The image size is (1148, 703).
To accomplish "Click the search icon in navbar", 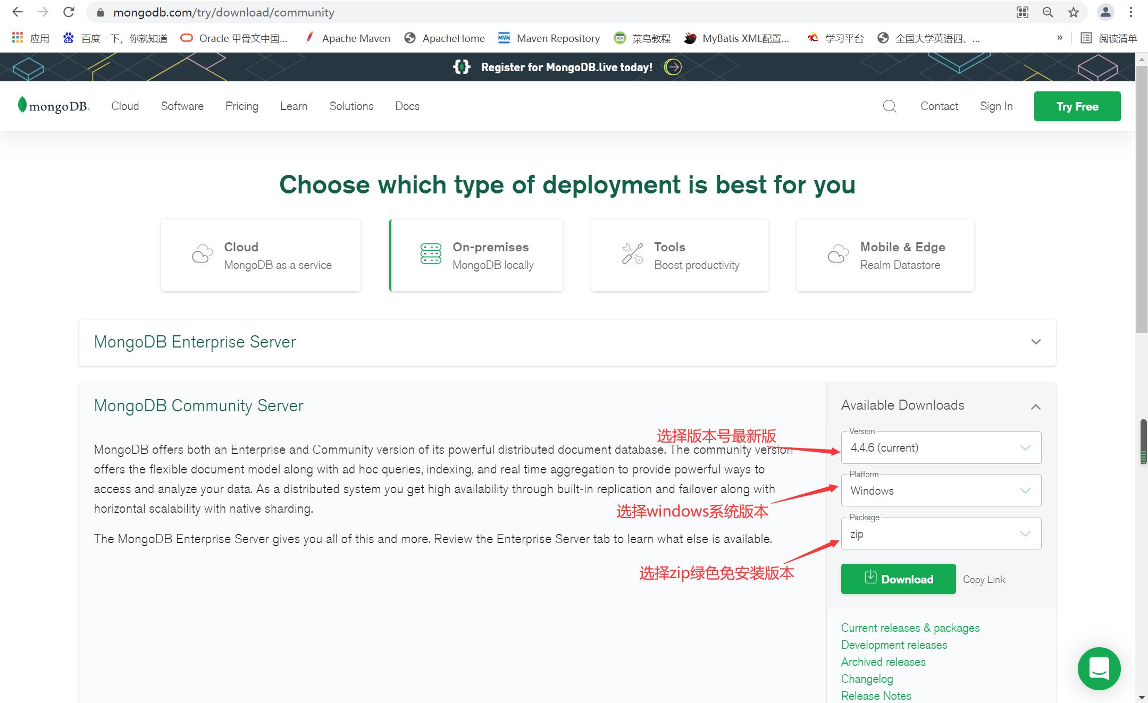I will (889, 106).
